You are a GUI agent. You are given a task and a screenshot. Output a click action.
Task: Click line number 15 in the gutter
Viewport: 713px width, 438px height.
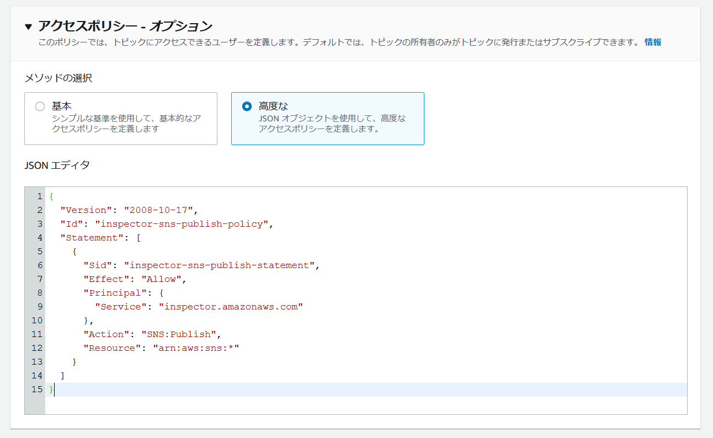tap(37, 389)
